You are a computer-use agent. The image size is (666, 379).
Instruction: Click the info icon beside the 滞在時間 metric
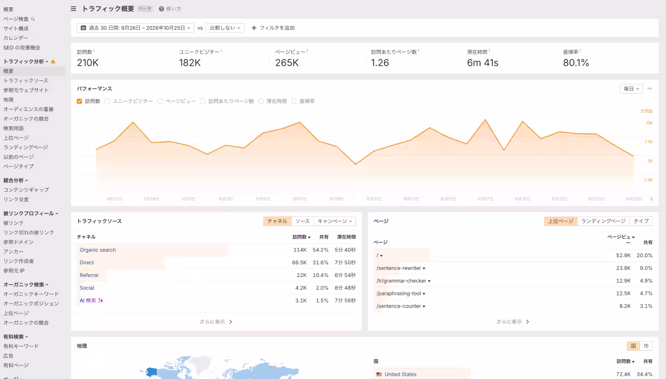pos(489,51)
